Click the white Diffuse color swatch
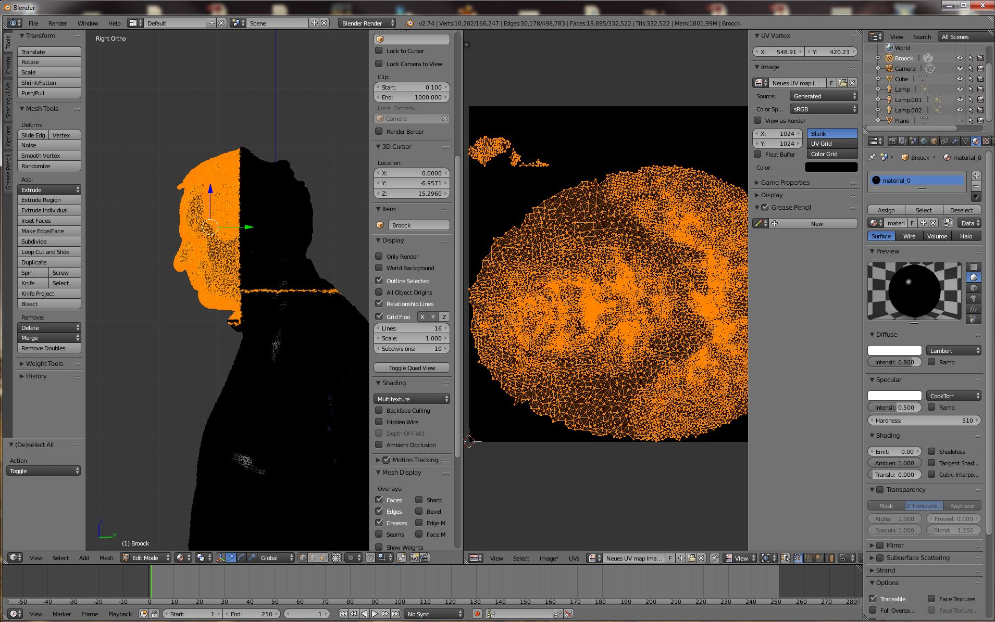The width and height of the screenshot is (995, 622). pos(894,350)
